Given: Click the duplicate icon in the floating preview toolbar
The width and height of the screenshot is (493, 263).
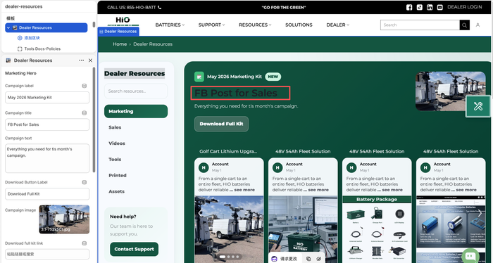Looking at the screenshot, I should [308, 259].
